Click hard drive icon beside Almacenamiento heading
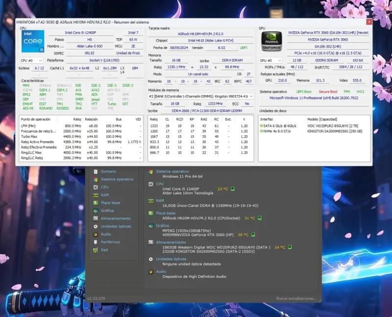Screen dimensions: 392x317 (151, 242)
